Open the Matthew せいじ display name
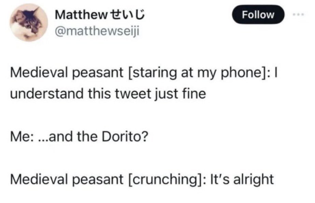315x203 pixels. [100, 15]
